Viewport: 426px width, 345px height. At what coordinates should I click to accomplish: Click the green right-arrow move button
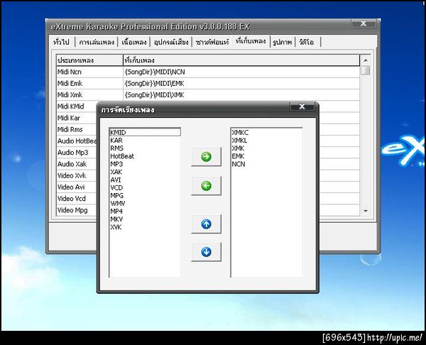coord(206,157)
